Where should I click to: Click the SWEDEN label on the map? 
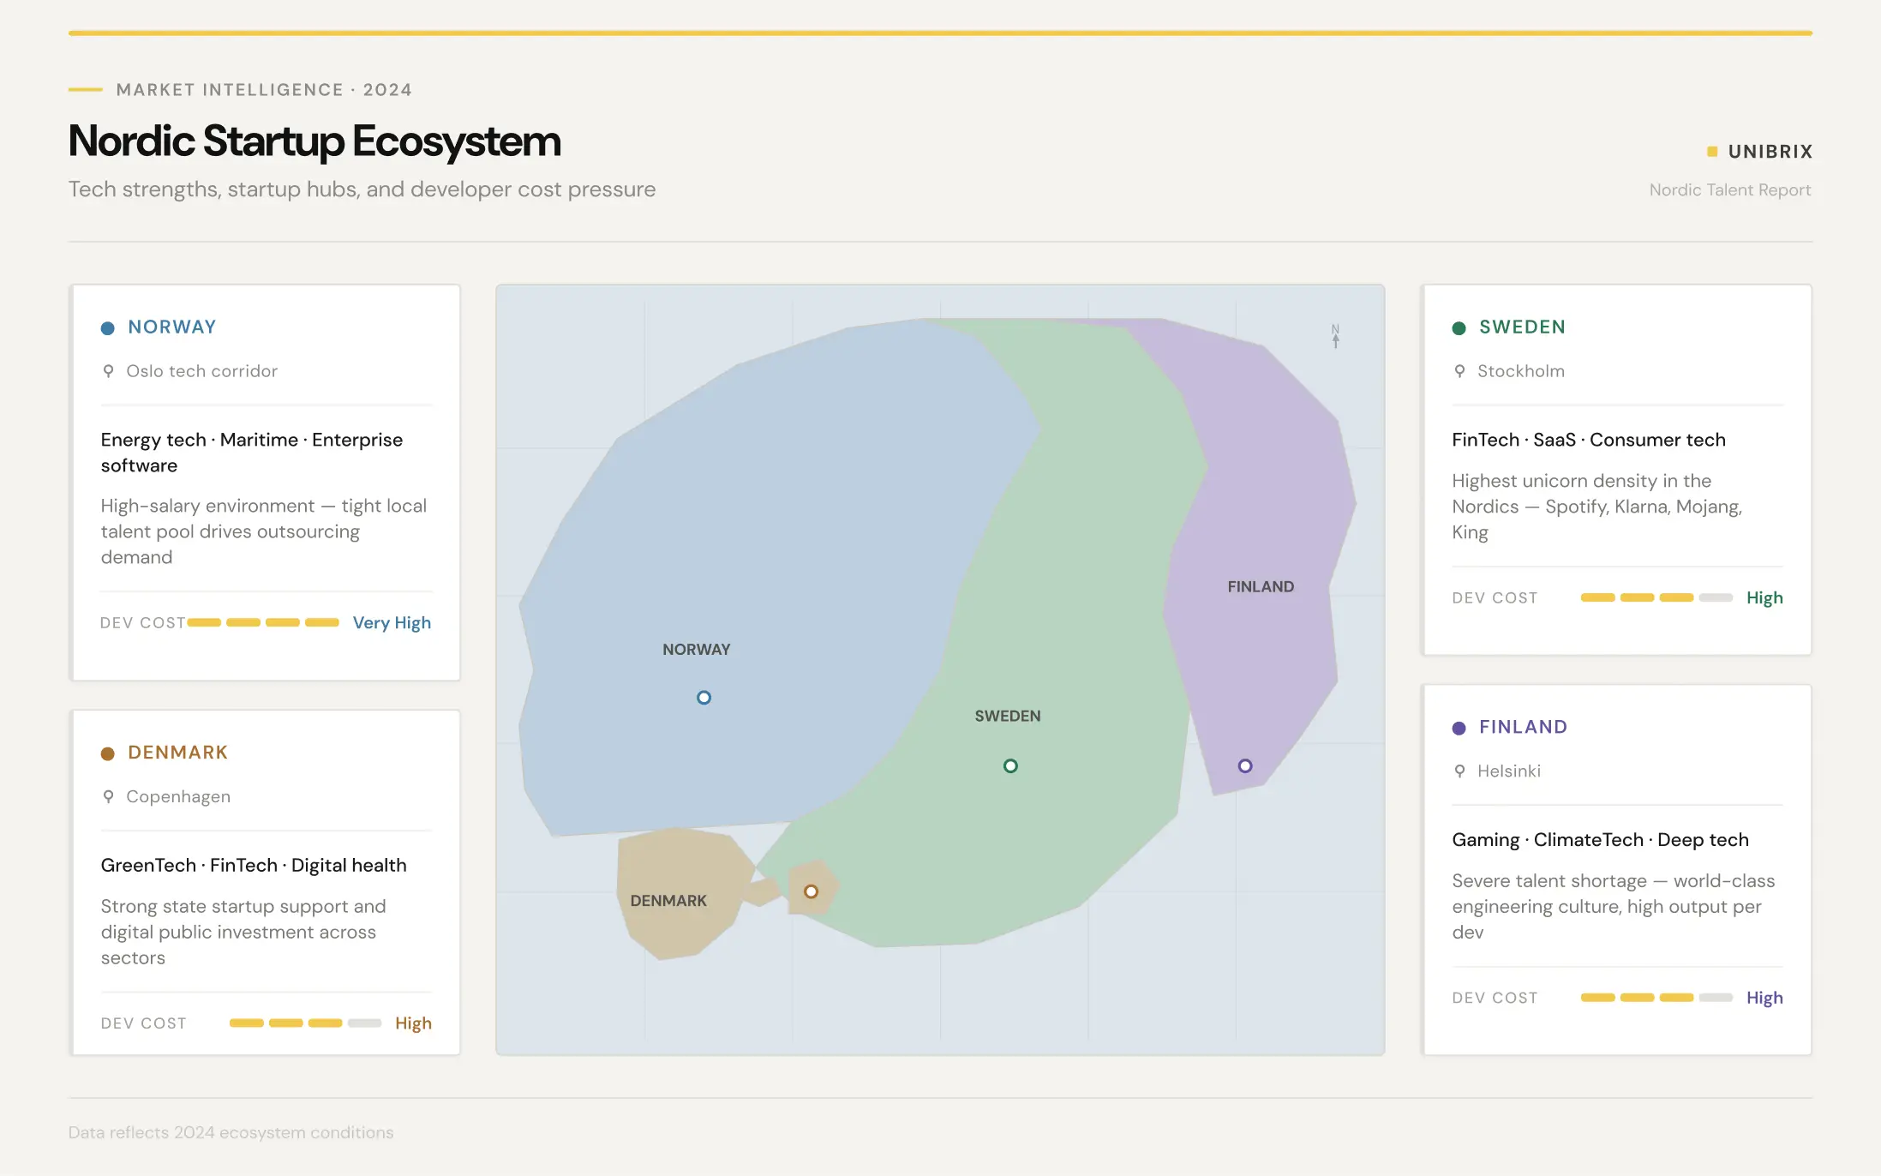1008,717
